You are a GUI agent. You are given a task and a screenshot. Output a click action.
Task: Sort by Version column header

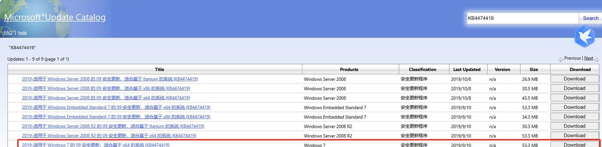pyautogui.click(x=502, y=69)
